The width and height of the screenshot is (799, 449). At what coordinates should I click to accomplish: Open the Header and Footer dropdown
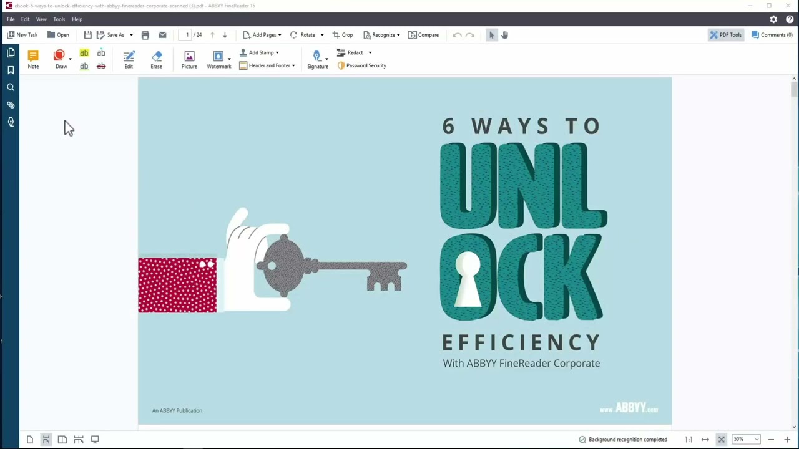pyautogui.click(x=267, y=65)
